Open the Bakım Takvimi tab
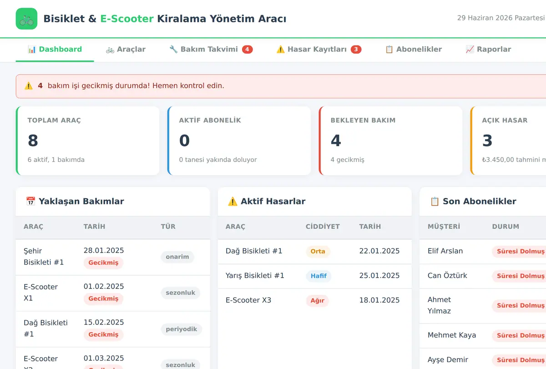The width and height of the screenshot is (546, 369). click(x=211, y=49)
